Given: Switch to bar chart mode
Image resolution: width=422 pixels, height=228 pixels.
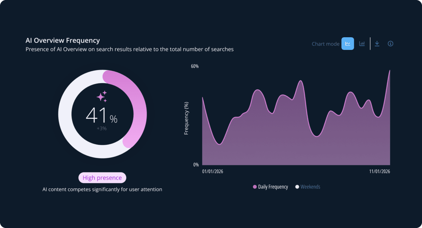Looking at the screenshot, I should click(362, 44).
